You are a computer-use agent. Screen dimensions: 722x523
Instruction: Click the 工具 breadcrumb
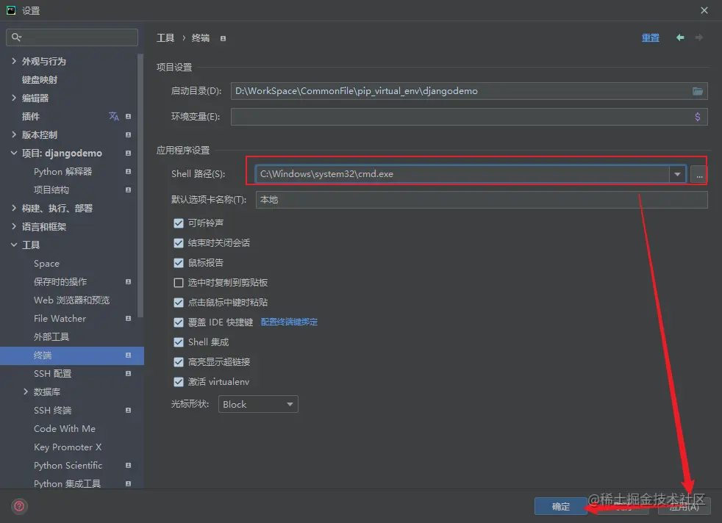click(165, 37)
